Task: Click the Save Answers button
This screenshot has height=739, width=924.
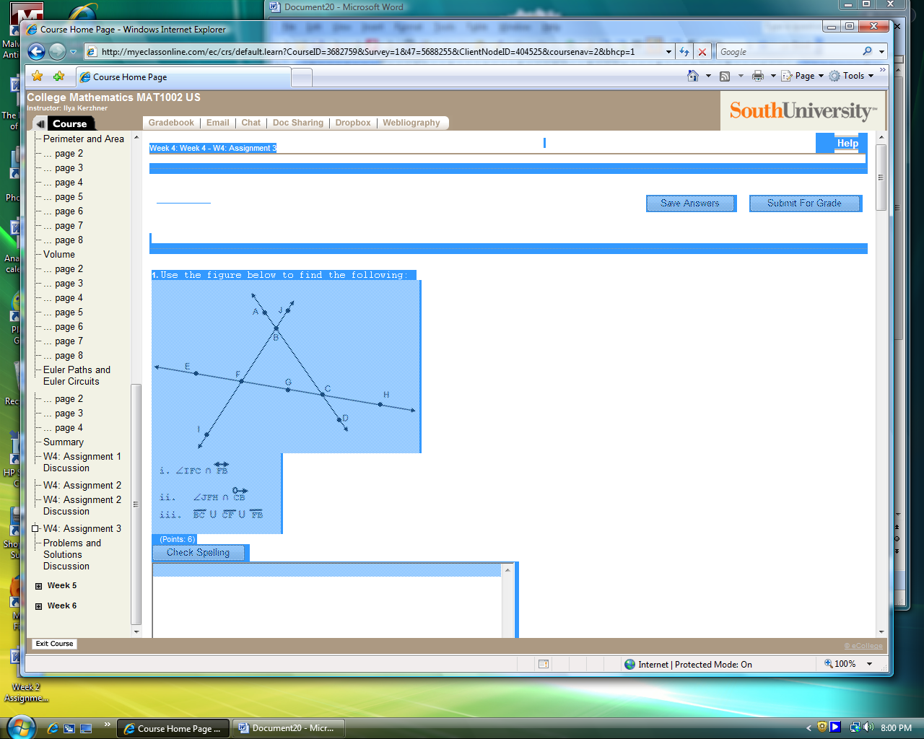Action: point(690,204)
